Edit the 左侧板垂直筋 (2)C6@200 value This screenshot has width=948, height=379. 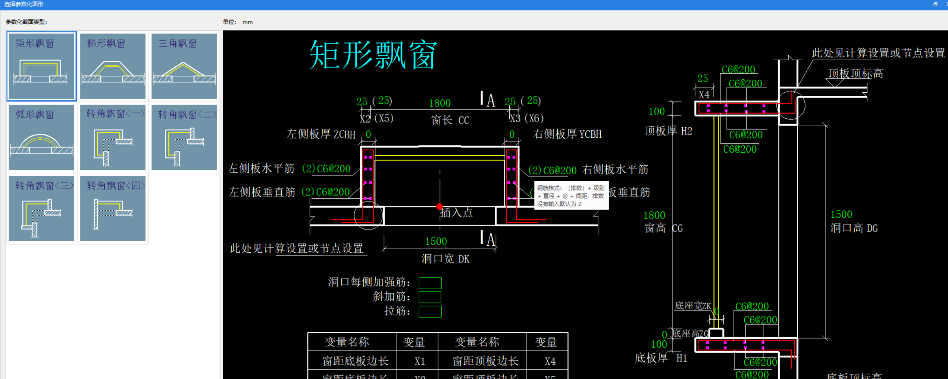point(325,192)
